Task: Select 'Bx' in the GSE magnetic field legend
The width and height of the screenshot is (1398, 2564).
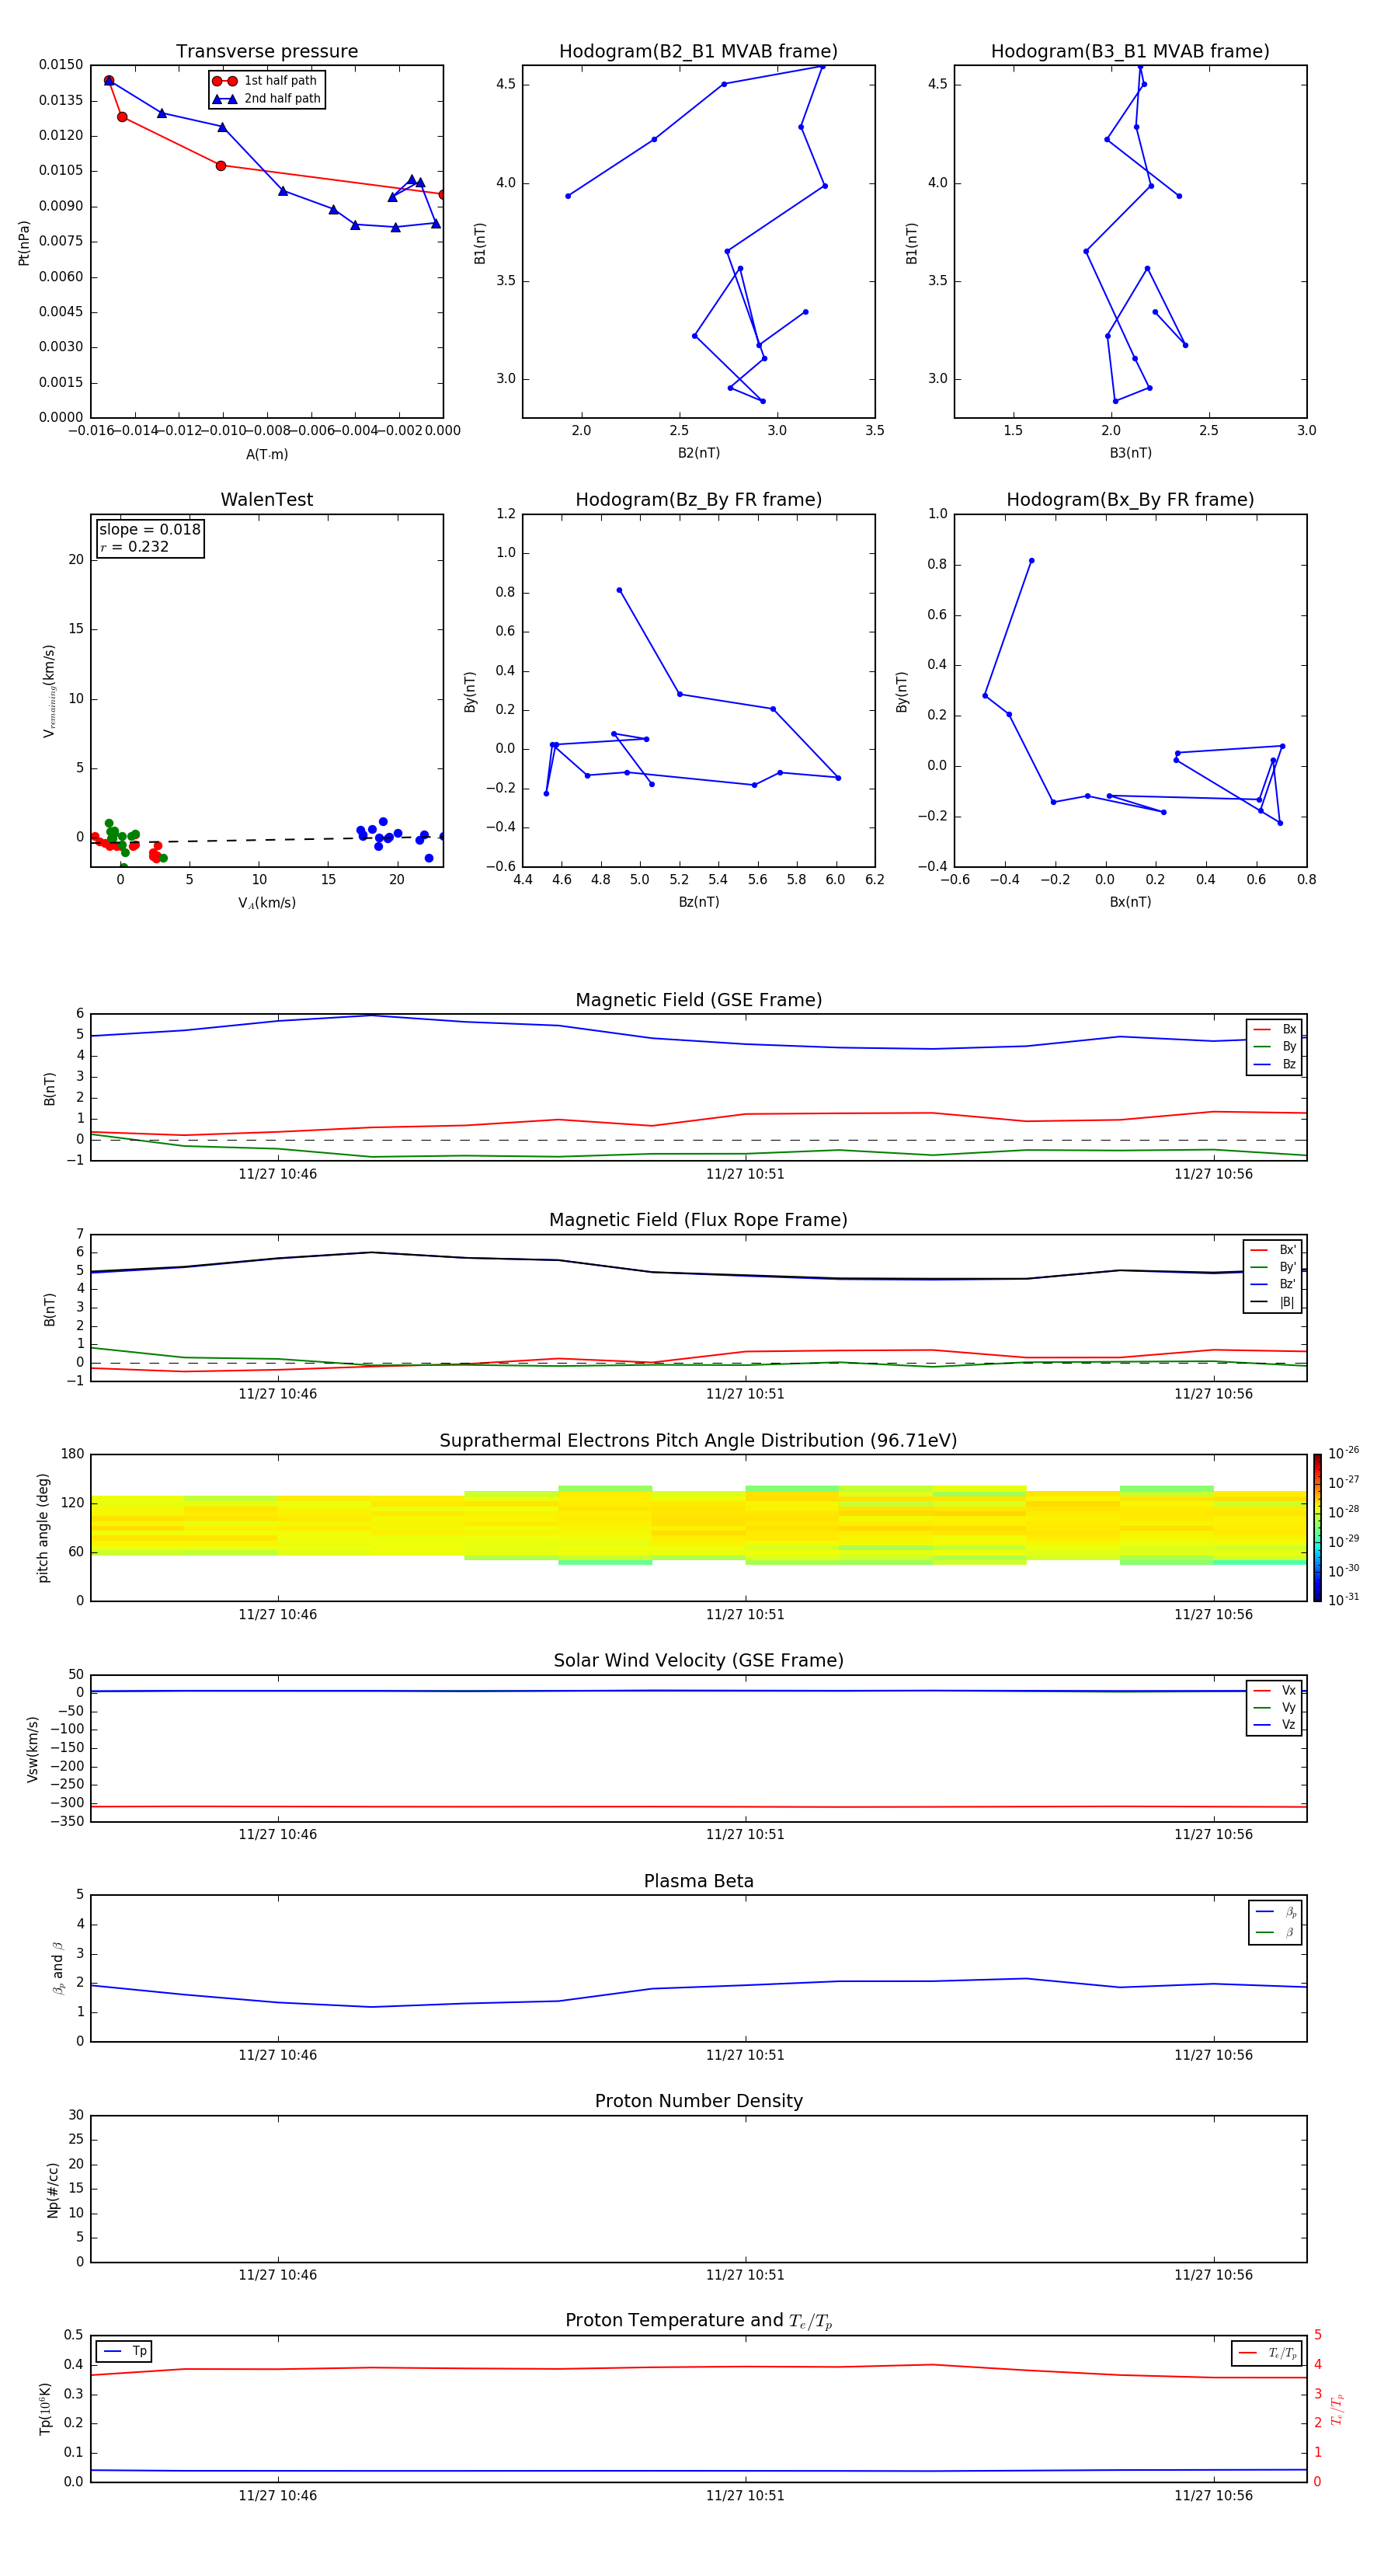Action: coord(1275,1029)
